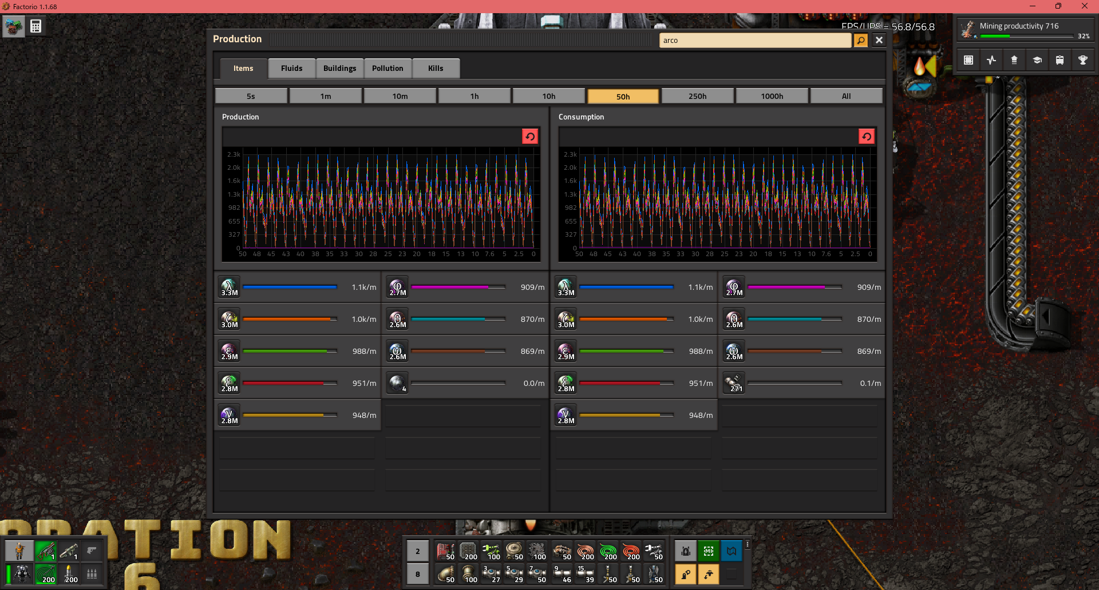The image size is (1099, 590).
Task: Set time range to 1h
Action: [474, 96]
